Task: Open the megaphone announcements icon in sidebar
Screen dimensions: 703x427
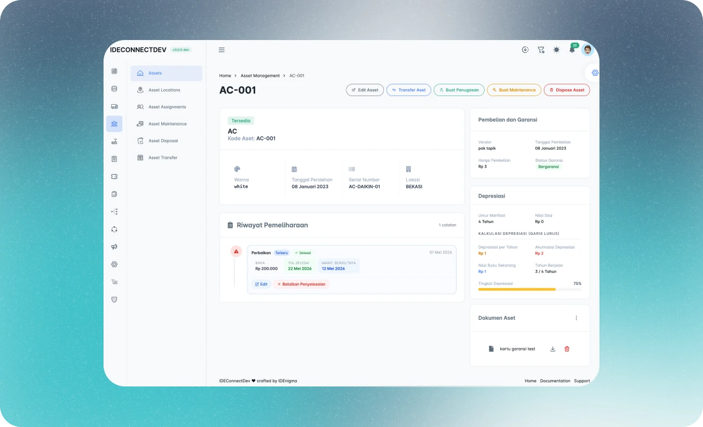Action: pyautogui.click(x=114, y=247)
